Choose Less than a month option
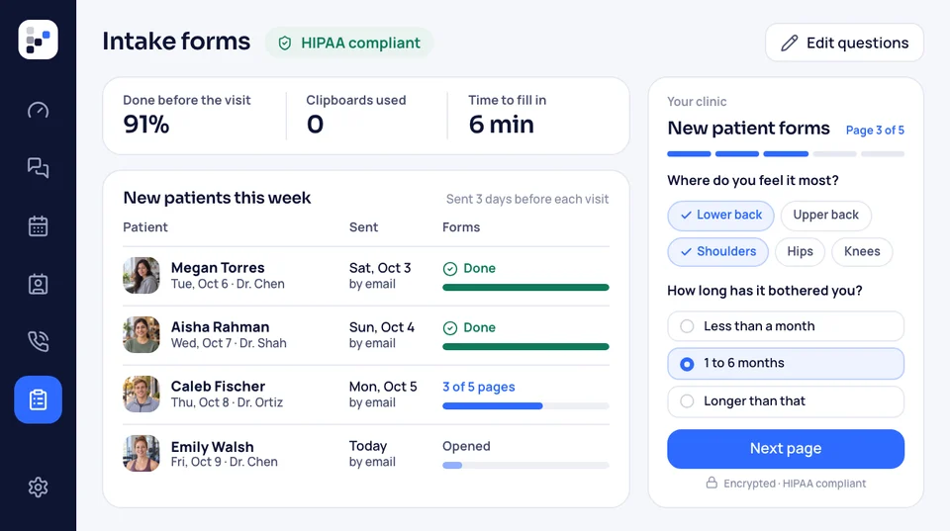Screen dimensions: 950x531 (x=785, y=326)
